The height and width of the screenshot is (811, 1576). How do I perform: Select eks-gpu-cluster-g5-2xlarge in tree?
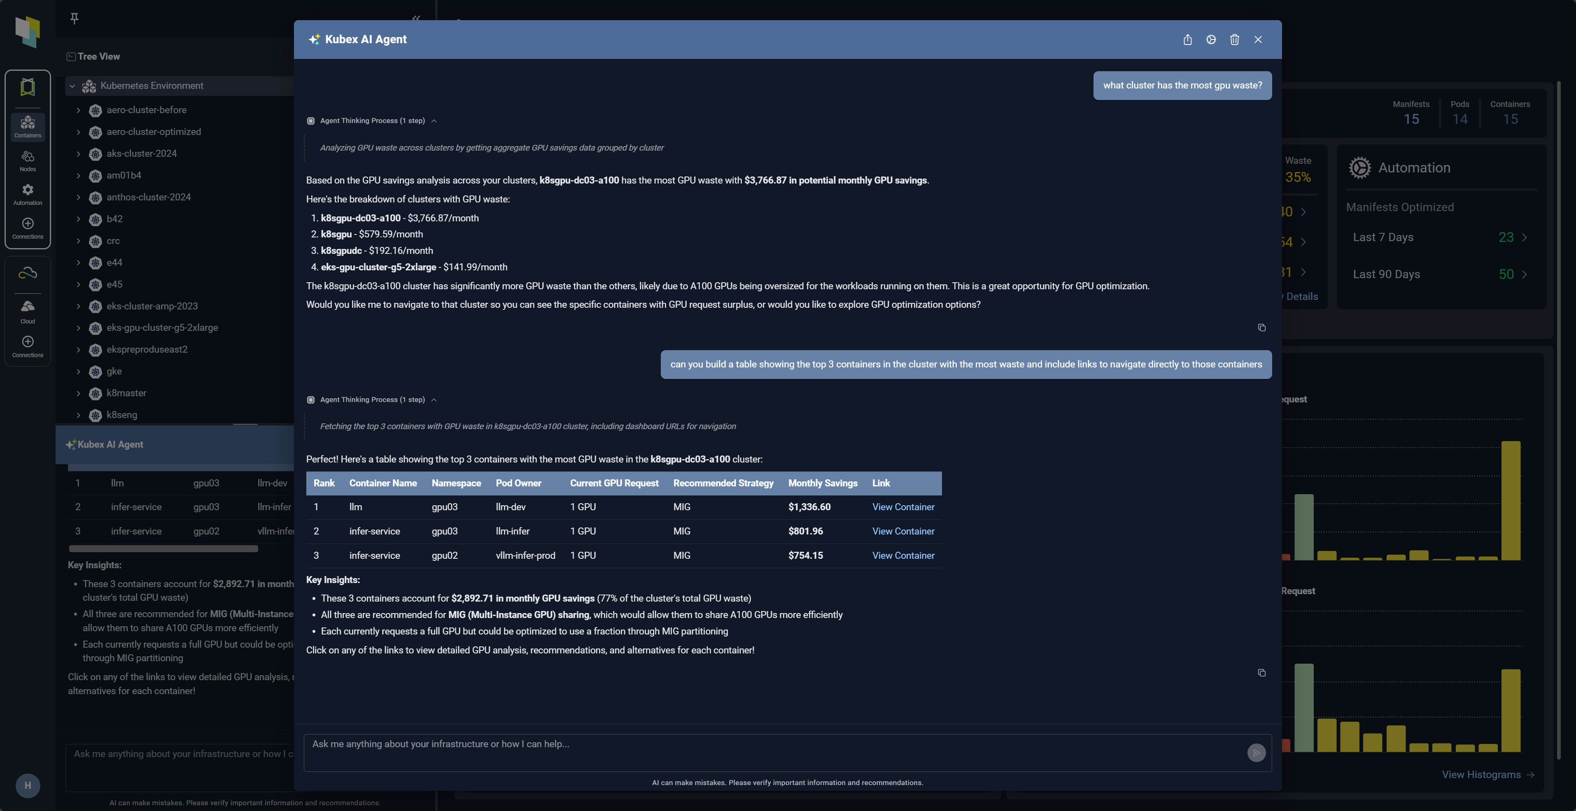tap(162, 328)
